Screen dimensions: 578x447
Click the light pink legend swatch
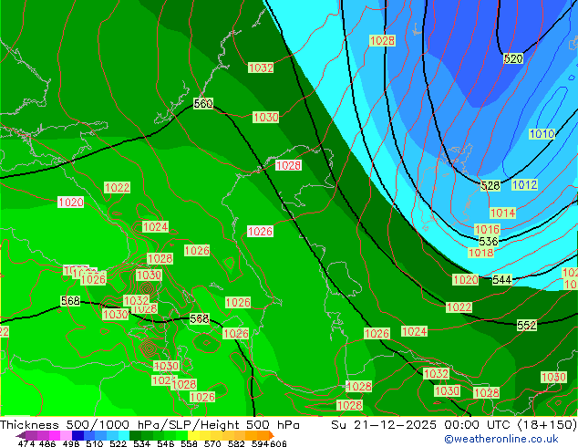click(x=66, y=435)
